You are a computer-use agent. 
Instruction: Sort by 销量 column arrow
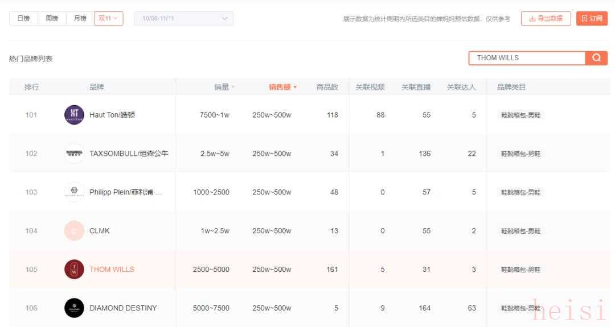coord(233,88)
